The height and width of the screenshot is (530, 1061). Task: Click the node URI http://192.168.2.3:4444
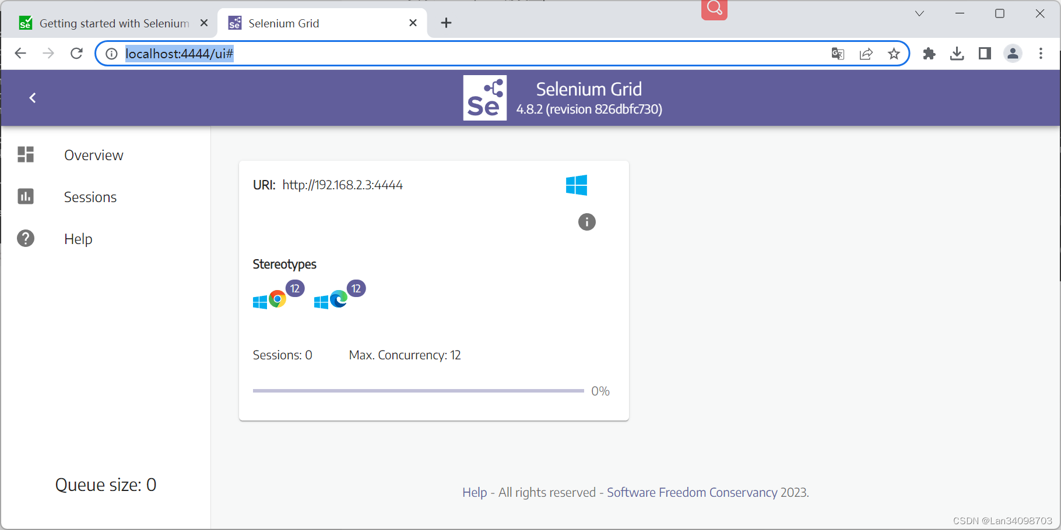(x=343, y=185)
